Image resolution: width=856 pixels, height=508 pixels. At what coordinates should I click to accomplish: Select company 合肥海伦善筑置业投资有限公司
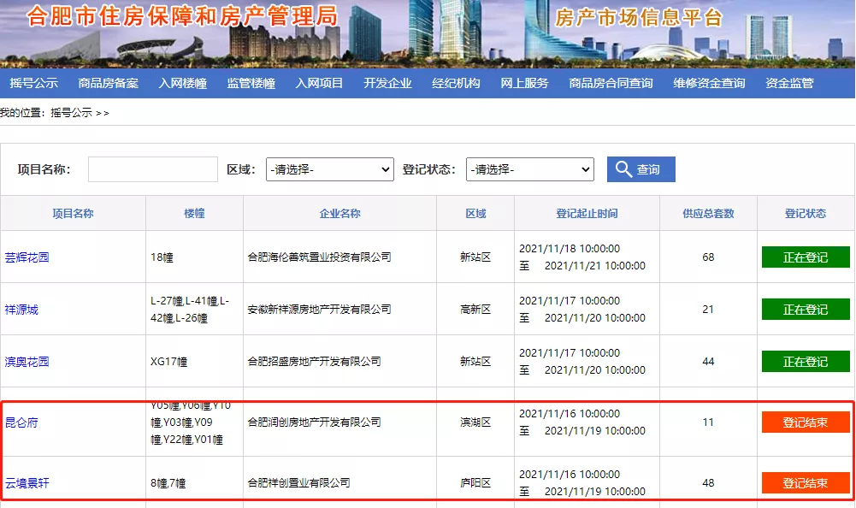coord(319,257)
